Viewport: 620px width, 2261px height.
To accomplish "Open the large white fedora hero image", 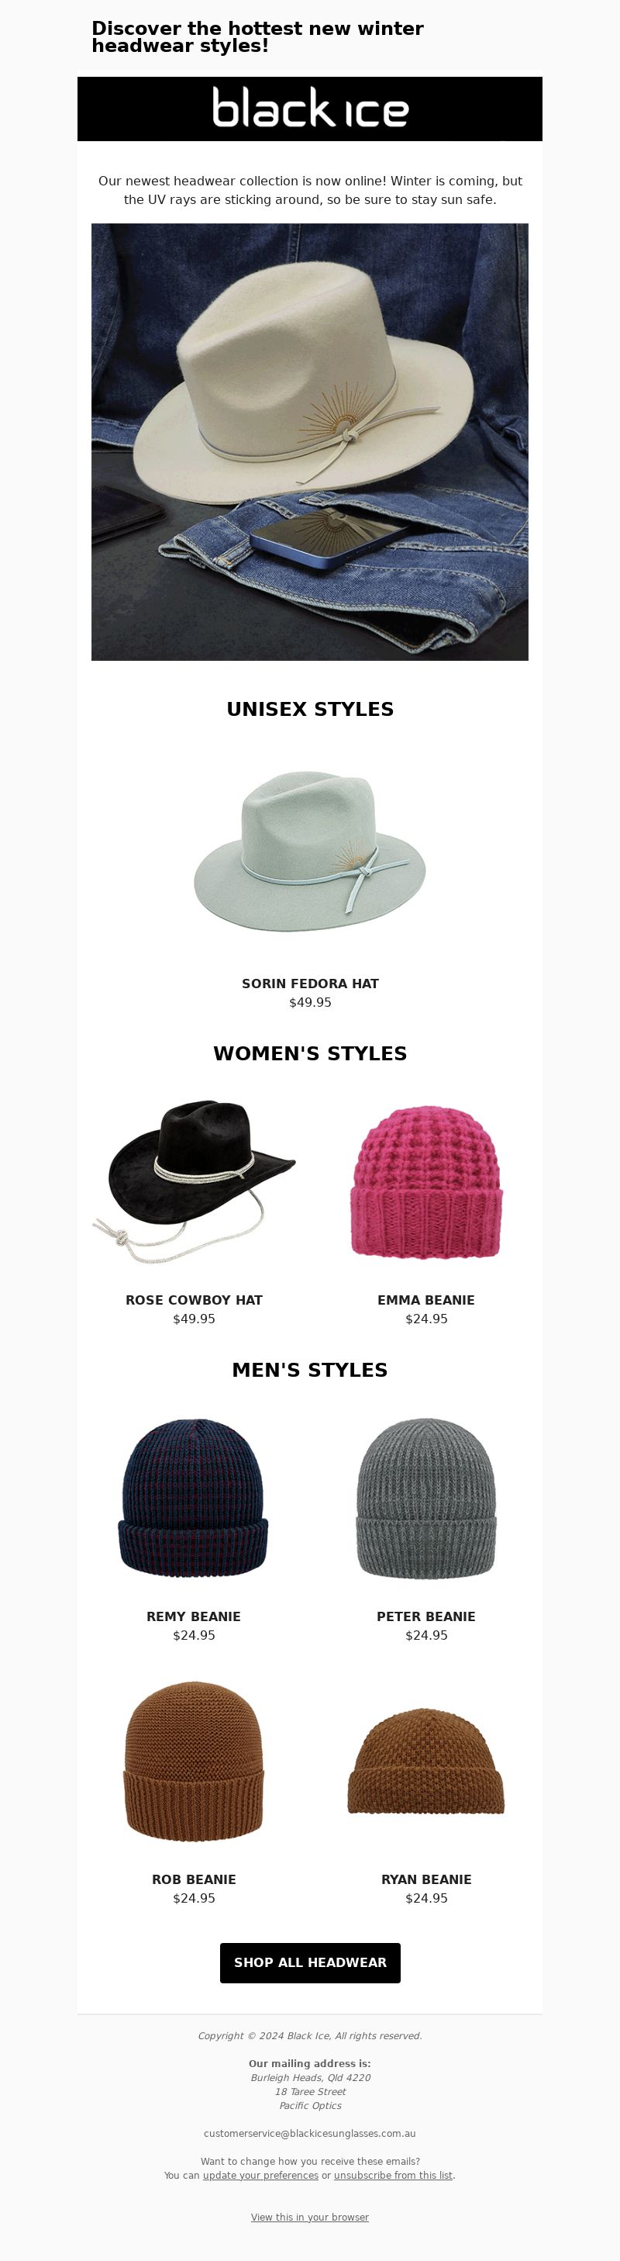I will click(309, 441).
